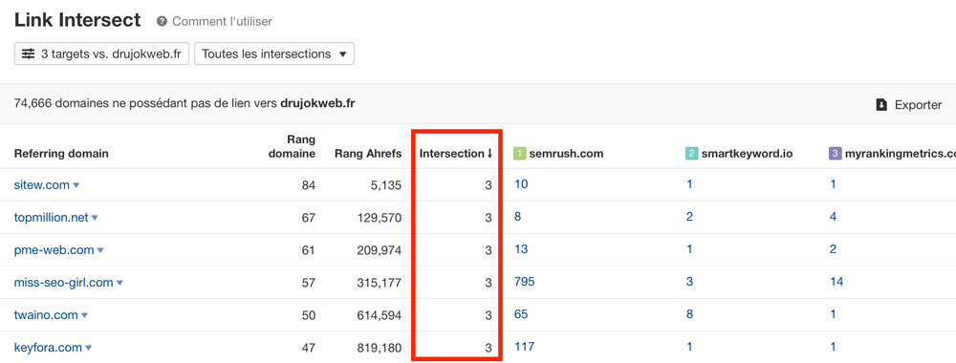The width and height of the screenshot is (956, 363).
Task: Click Rang Ahrefs value 315,177
Action: (380, 283)
